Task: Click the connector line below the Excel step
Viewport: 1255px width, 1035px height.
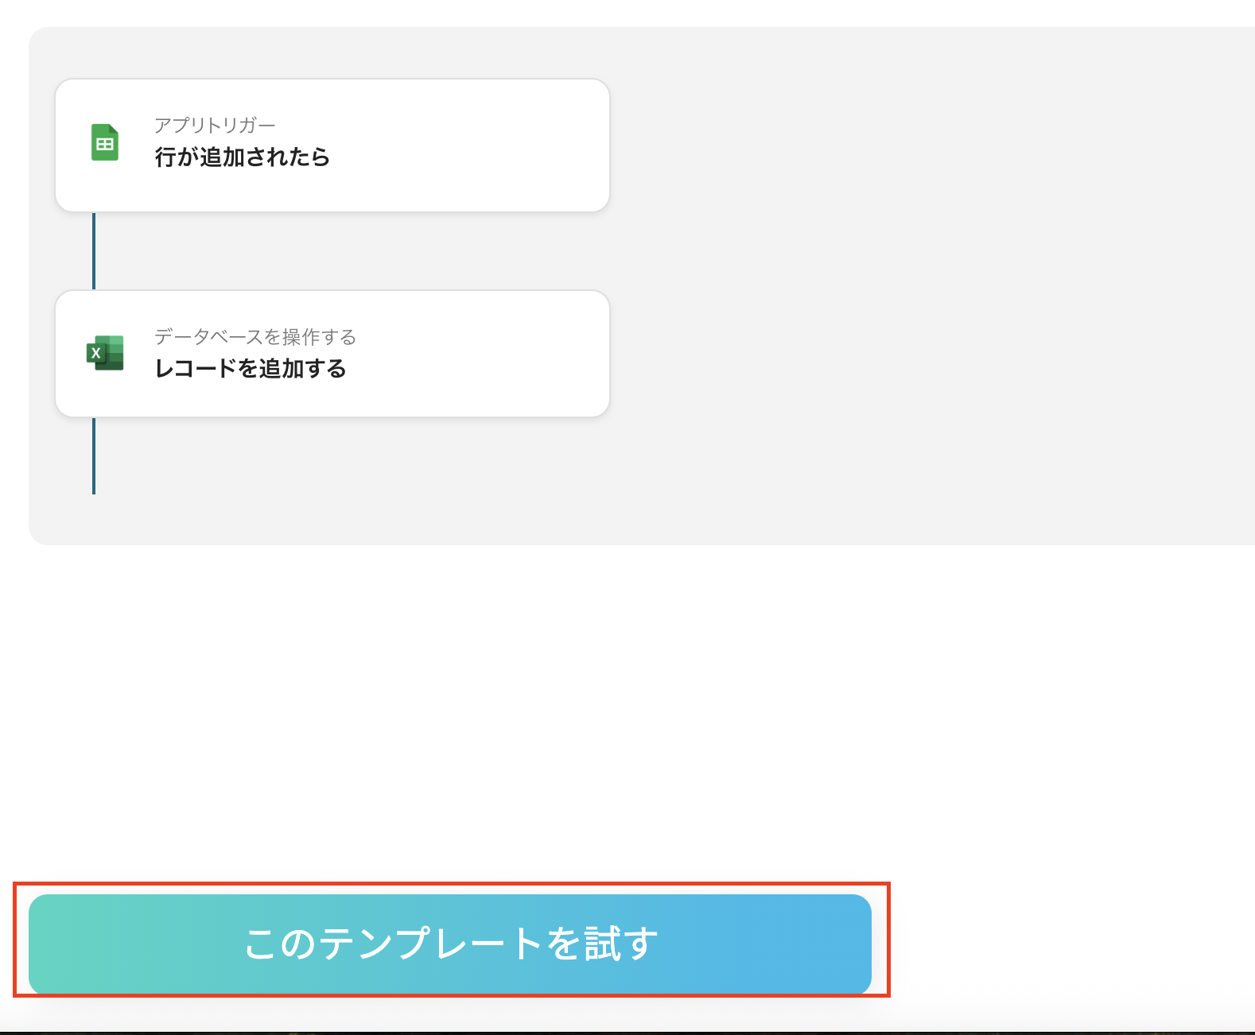Action: click(x=94, y=456)
